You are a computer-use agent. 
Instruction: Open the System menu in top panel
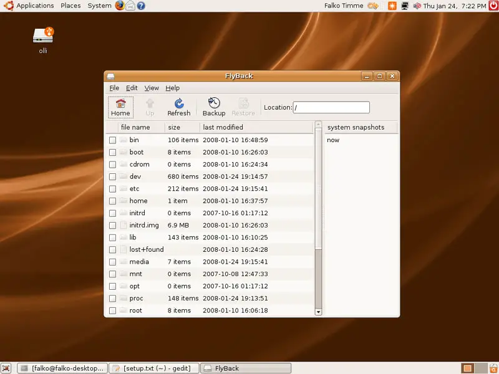[100, 6]
